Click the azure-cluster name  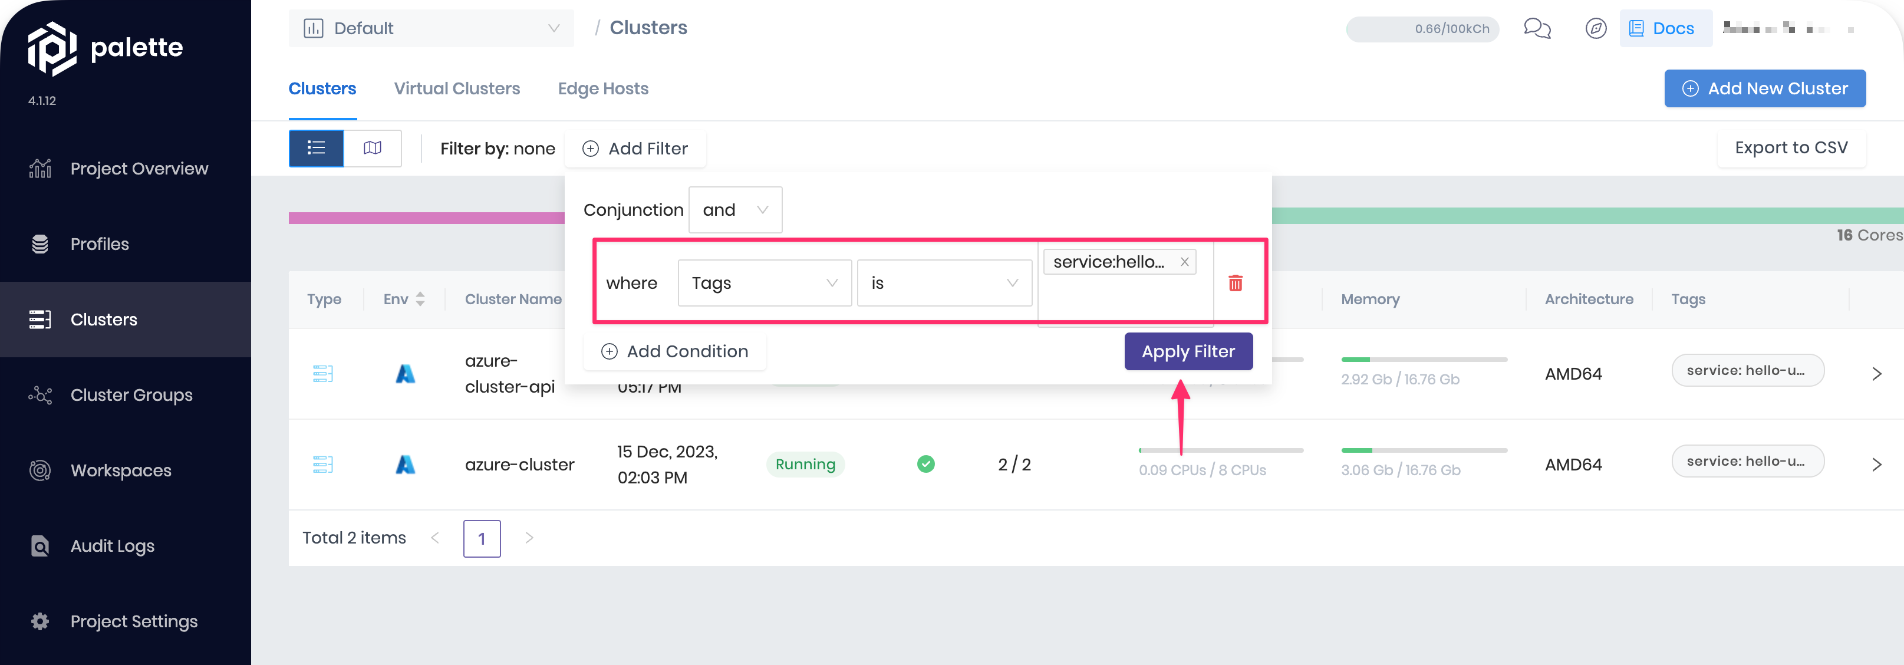(519, 465)
